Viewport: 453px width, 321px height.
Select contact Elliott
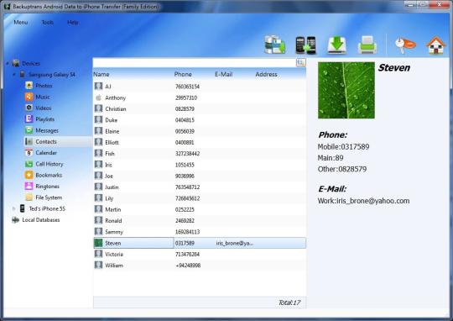(x=200, y=142)
